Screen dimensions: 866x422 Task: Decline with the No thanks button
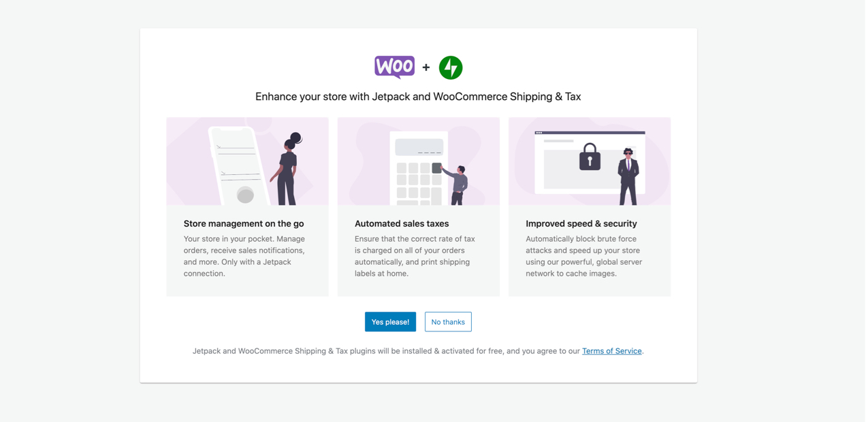tap(448, 322)
